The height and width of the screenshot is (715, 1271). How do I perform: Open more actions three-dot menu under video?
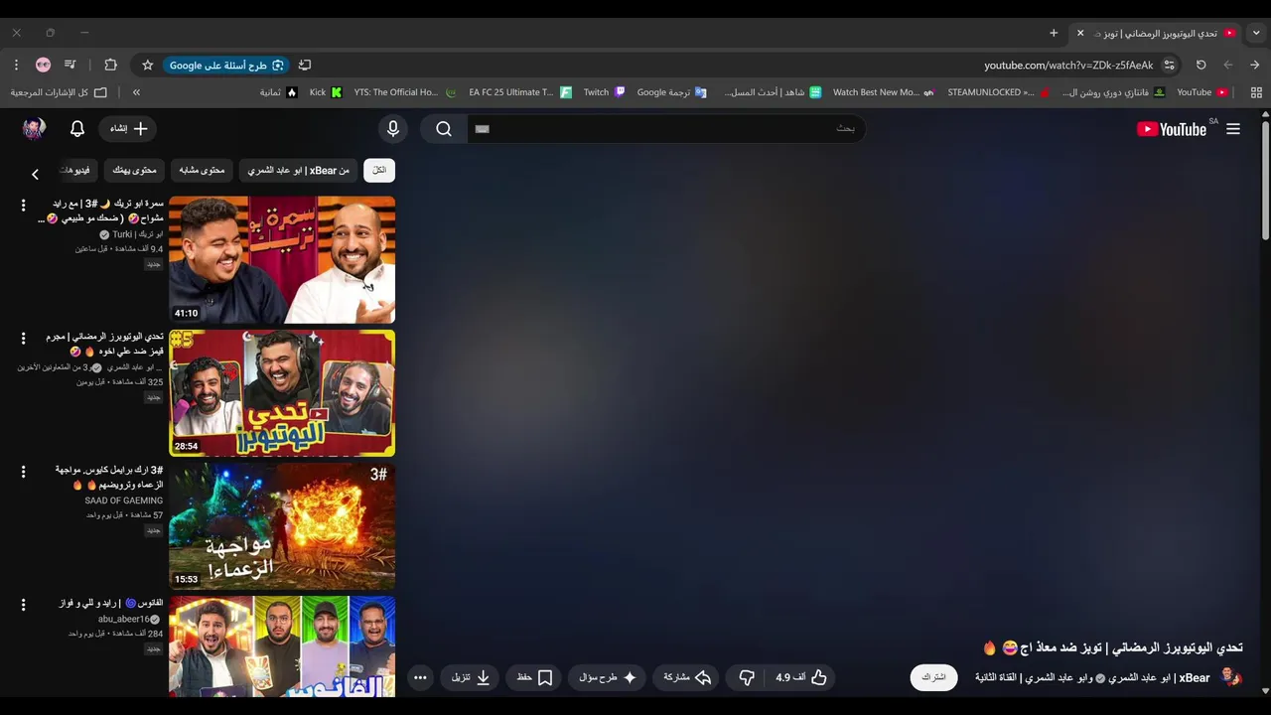click(420, 677)
